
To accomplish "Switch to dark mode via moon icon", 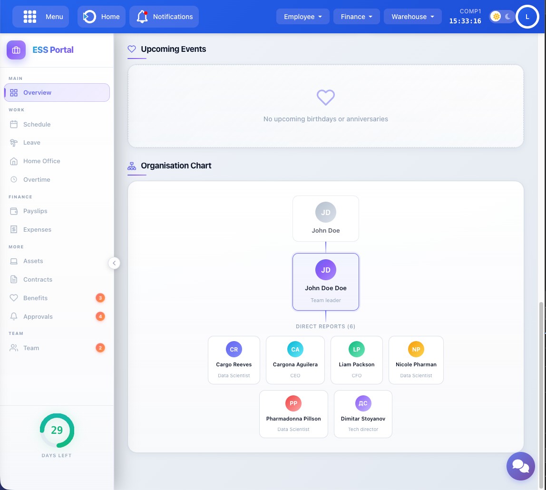I will coord(508,17).
